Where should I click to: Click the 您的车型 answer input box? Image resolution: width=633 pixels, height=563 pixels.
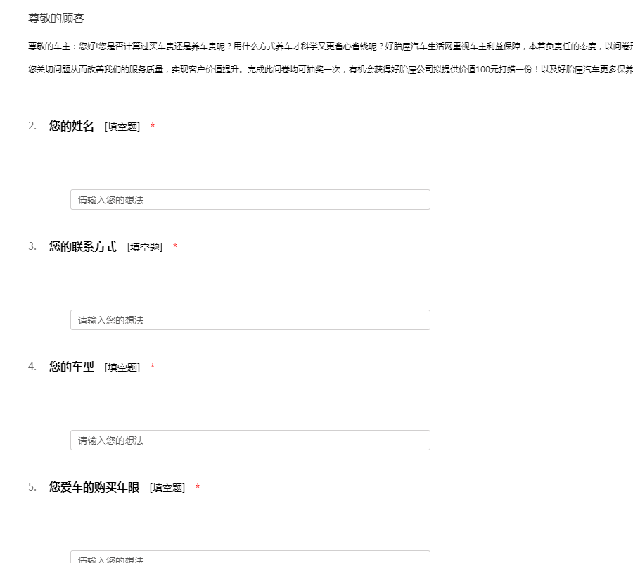point(250,441)
